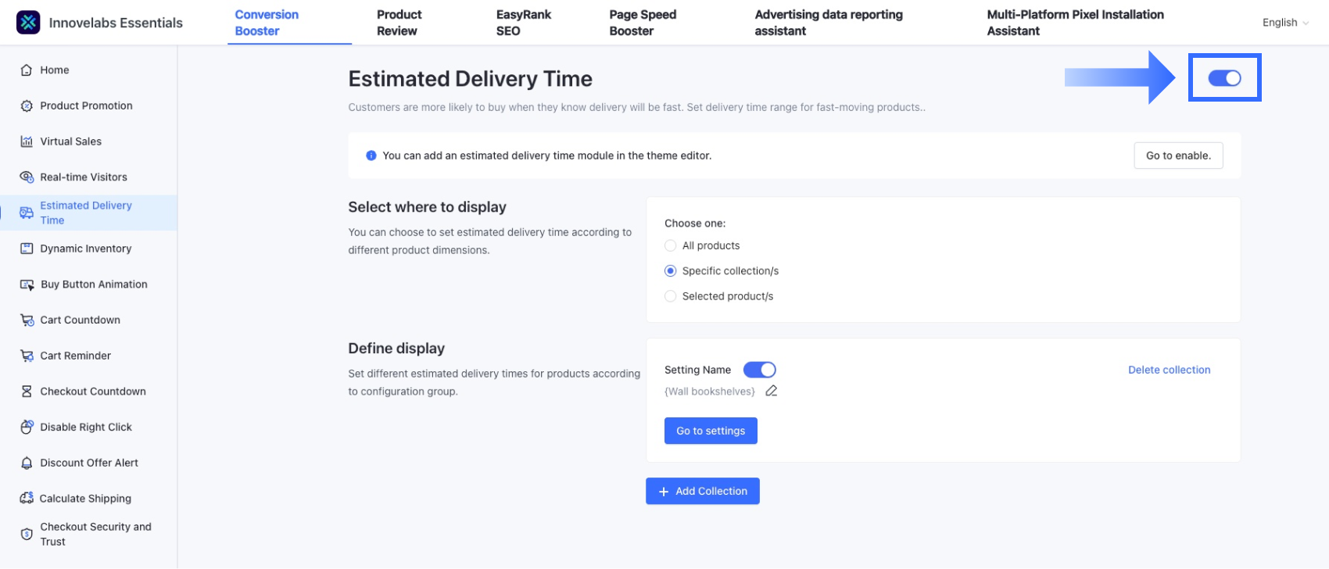
Task: Open the English language dropdown
Action: (x=1284, y=23)
